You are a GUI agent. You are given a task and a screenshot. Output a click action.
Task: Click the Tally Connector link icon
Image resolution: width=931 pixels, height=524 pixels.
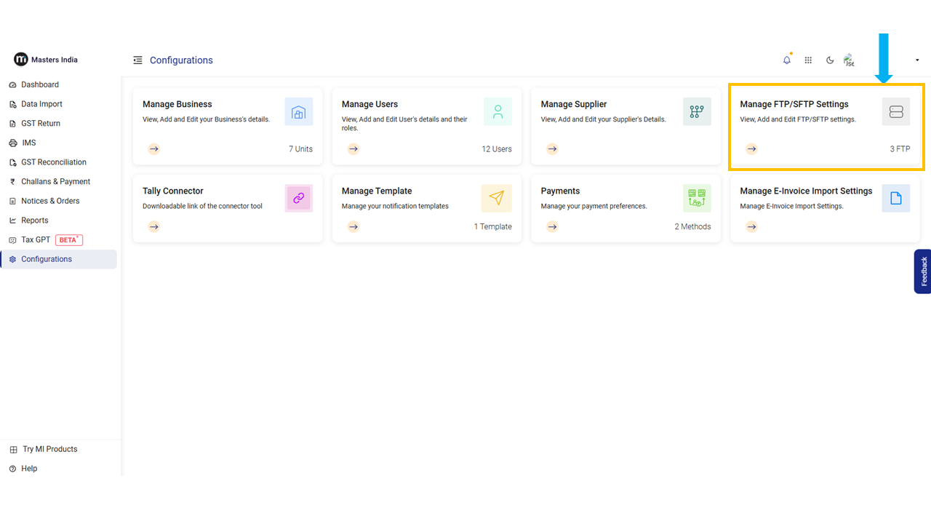[x=298, y=198]
